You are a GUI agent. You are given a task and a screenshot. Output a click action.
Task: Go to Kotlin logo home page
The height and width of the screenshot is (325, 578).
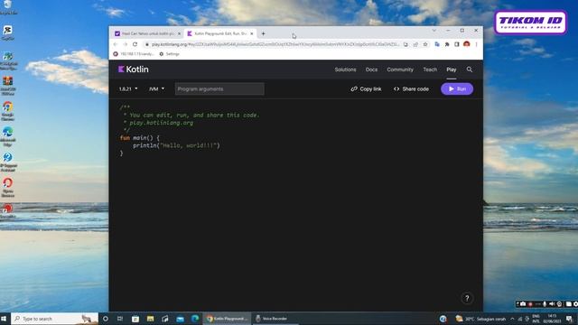[134, 70]
